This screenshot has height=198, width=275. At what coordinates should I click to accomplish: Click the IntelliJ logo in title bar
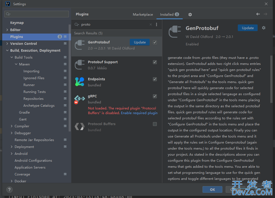[8, 4]
